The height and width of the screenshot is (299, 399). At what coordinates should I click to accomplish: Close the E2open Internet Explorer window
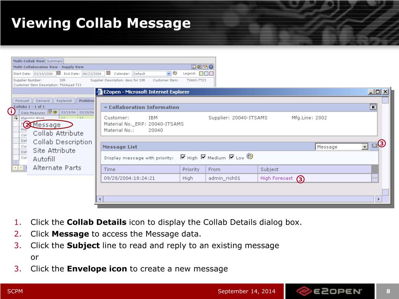tap(385, 92)
